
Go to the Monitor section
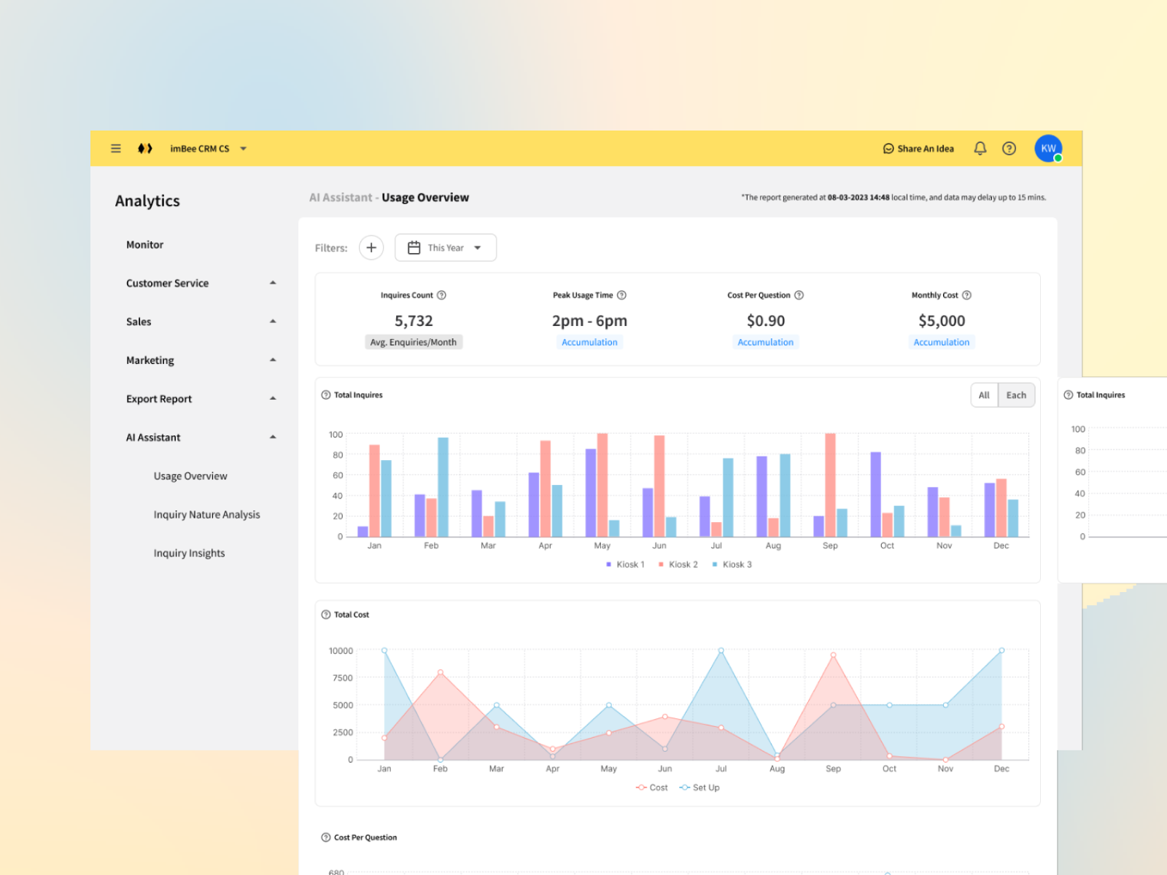click(x=144, y=244)
